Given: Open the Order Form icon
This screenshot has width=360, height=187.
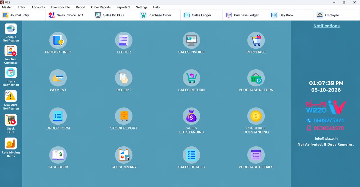Looking at the screenshot, I should (58, 116).
